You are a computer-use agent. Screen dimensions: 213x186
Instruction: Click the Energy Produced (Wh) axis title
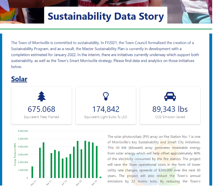(x=15, y=154)
